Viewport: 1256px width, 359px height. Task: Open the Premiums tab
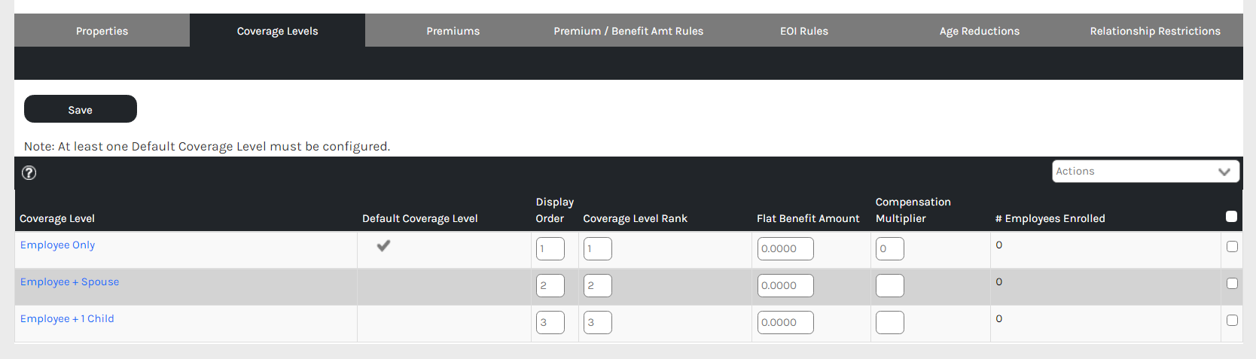tap(453, 31)
